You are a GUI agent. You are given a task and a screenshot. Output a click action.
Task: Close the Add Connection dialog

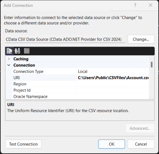[x=151, y=5]
